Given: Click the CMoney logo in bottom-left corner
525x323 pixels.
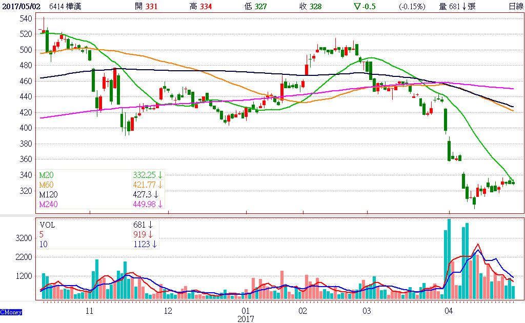Looking at the screenshot, I should coord(10,311).
